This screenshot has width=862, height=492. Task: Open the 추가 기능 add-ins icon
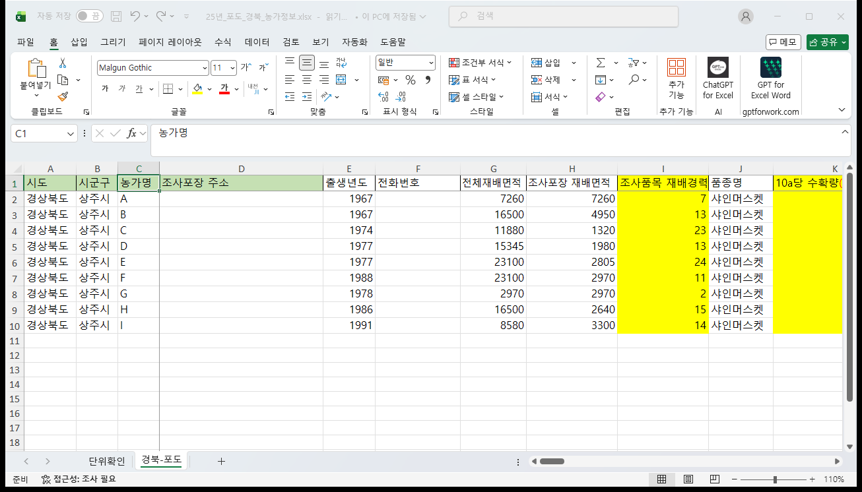[x=677, y=77]
